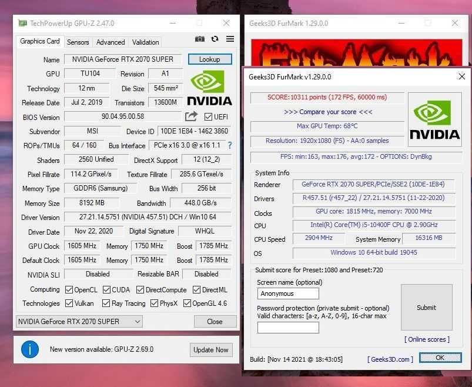Toggle the PhysX checkbox
The width and height of the screenshot is (472, 387).
coord(154,303)
